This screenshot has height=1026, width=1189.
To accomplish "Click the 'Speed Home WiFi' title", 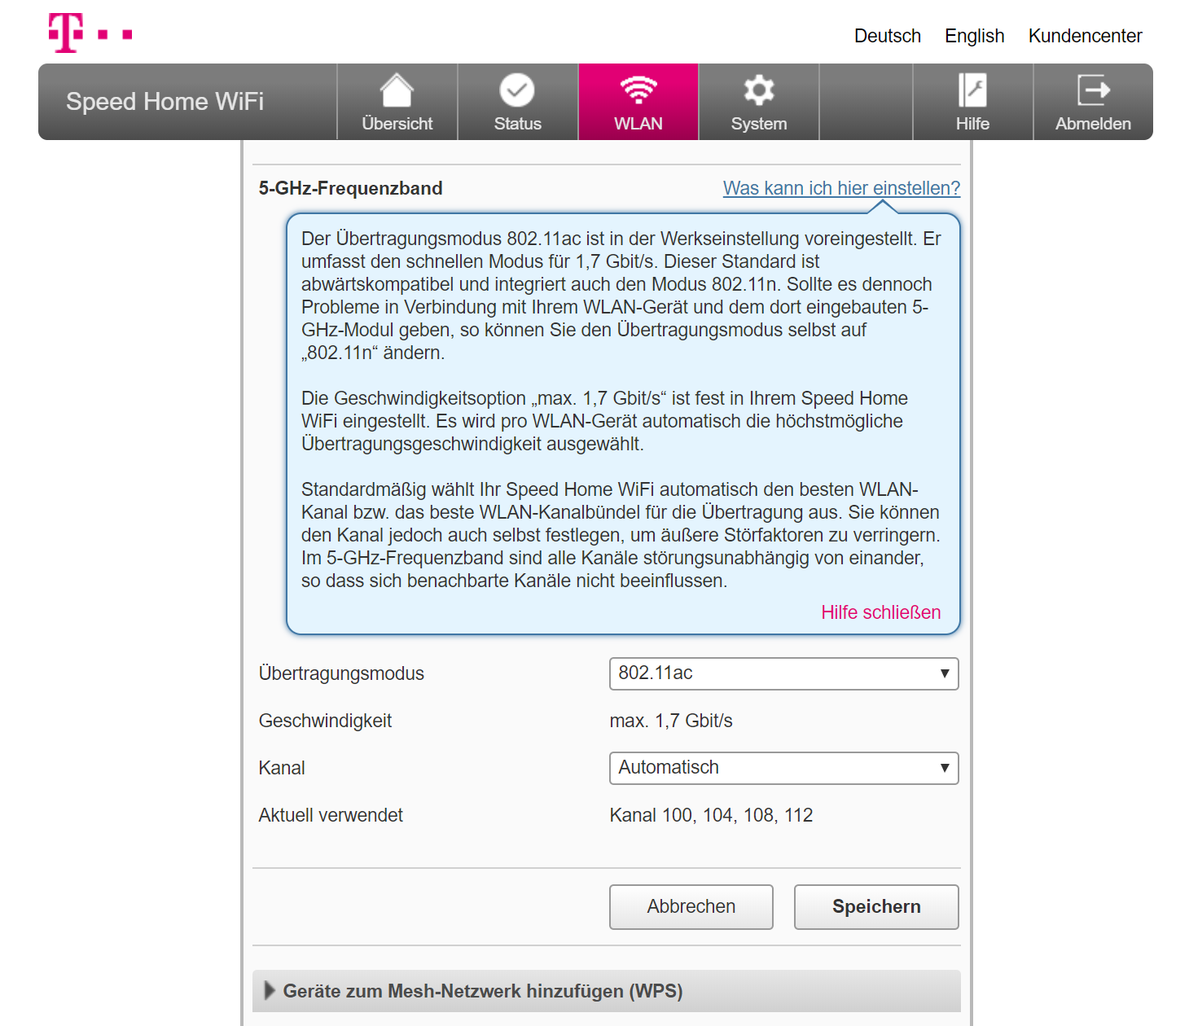I will pos(165,102).
